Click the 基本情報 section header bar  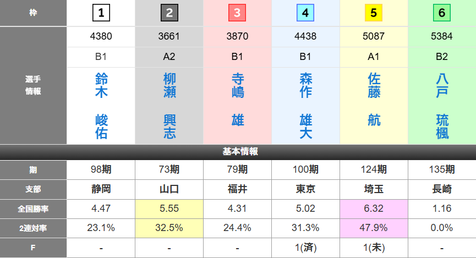(238, 152)
